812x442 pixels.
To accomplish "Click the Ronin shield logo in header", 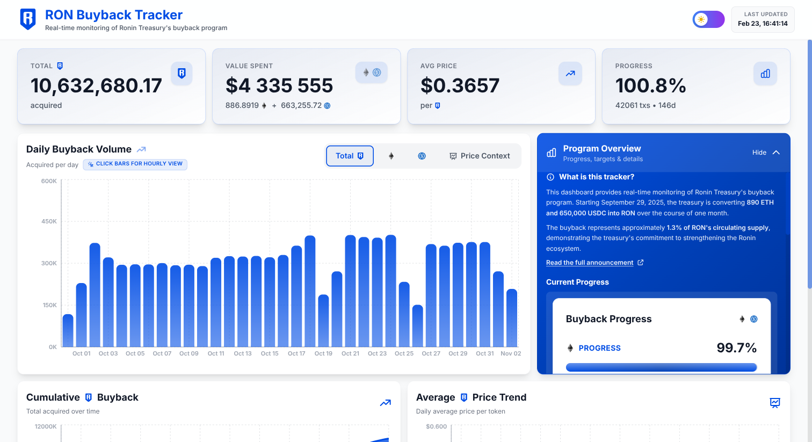I will point(28,19).
